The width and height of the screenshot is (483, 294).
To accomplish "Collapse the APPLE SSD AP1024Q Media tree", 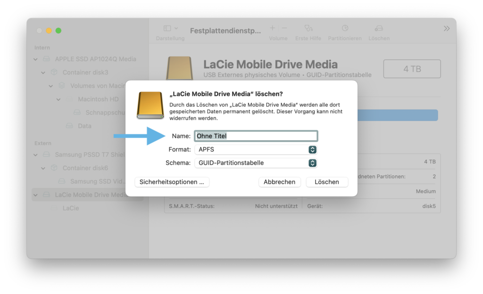I will pos(36,59).
